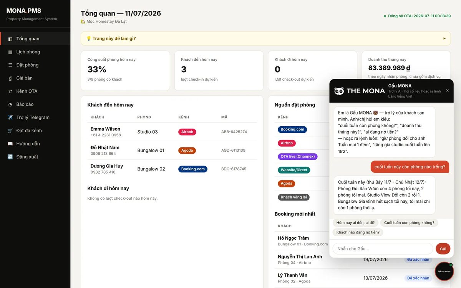Click the Hướng dẫn book icon
The height and width of the screenshot is (288, 461).
tap(10, 144)
